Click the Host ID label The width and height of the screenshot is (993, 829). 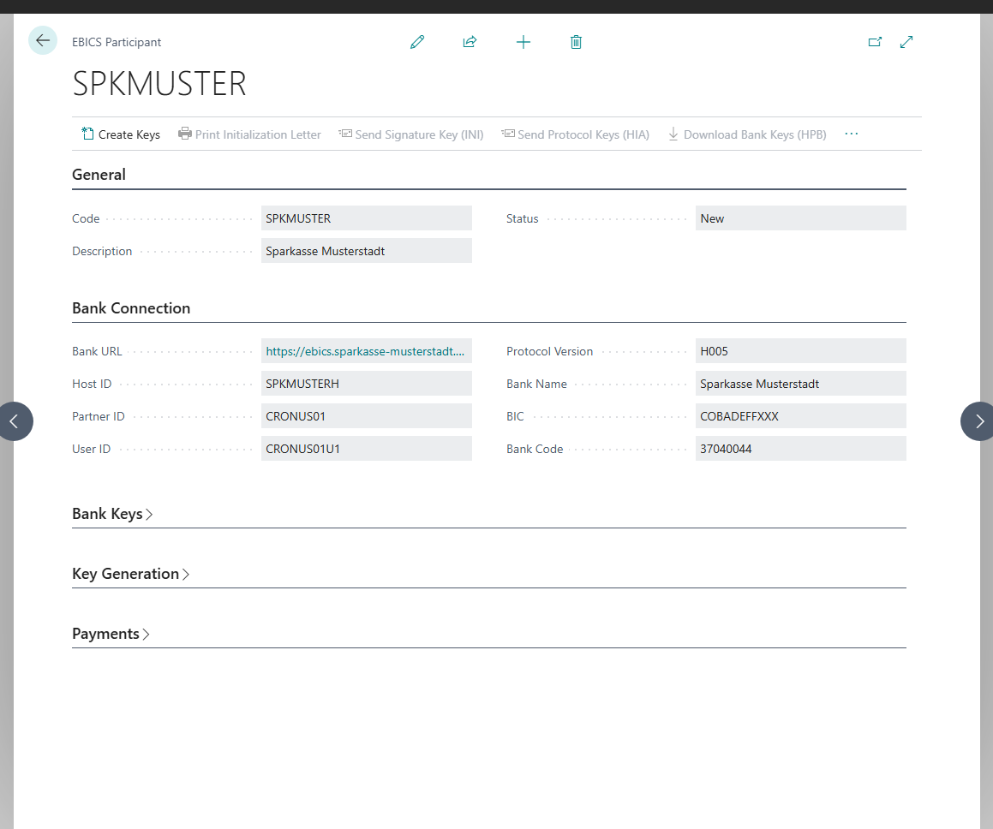[92, 384]
